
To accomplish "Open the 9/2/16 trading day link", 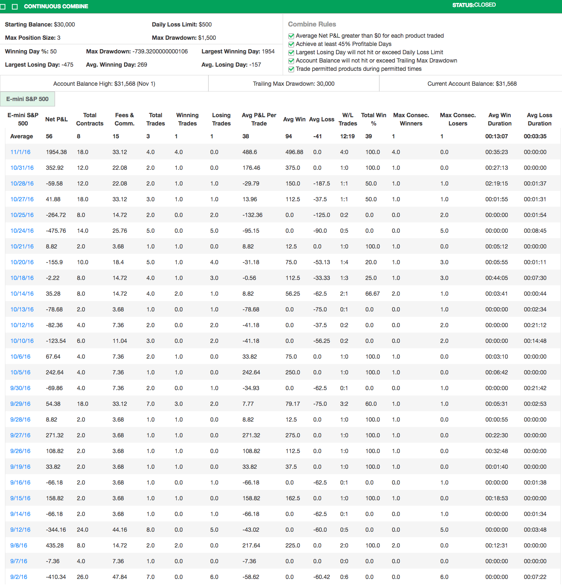I will tap(19, 577).
